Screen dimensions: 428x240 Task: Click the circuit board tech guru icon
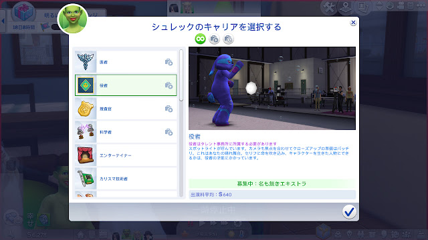(x=86, y=179)
